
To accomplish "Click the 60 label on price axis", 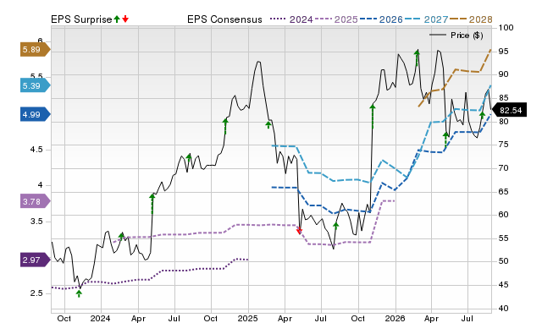I will 504,215.
